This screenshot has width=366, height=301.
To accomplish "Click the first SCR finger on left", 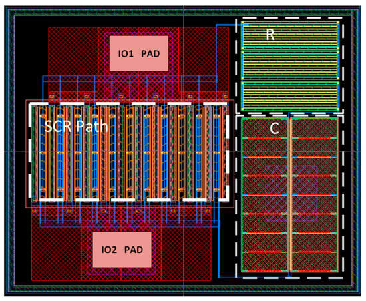I will click(x=43, y=153).
